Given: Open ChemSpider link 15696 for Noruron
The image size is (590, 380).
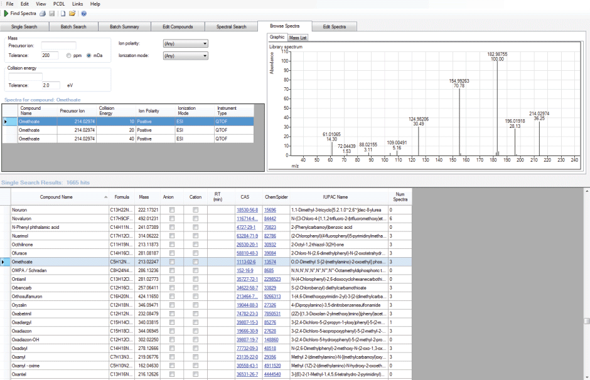Looking at the screenshot, I should [271, 210].
